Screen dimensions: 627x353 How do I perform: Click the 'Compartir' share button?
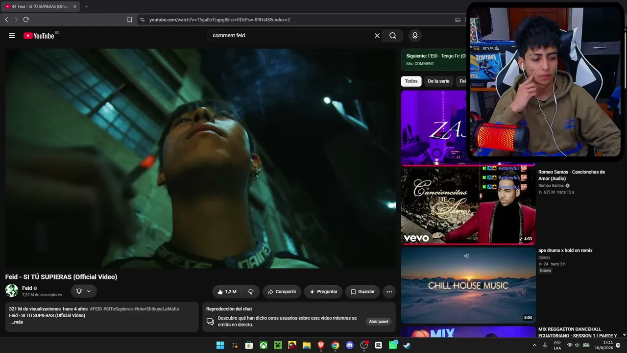click(x=282, y=292)
